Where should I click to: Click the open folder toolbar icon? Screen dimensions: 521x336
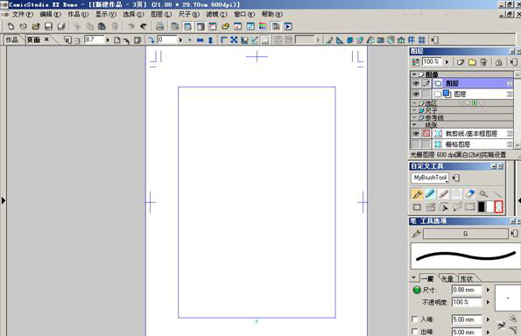point(36,26)
